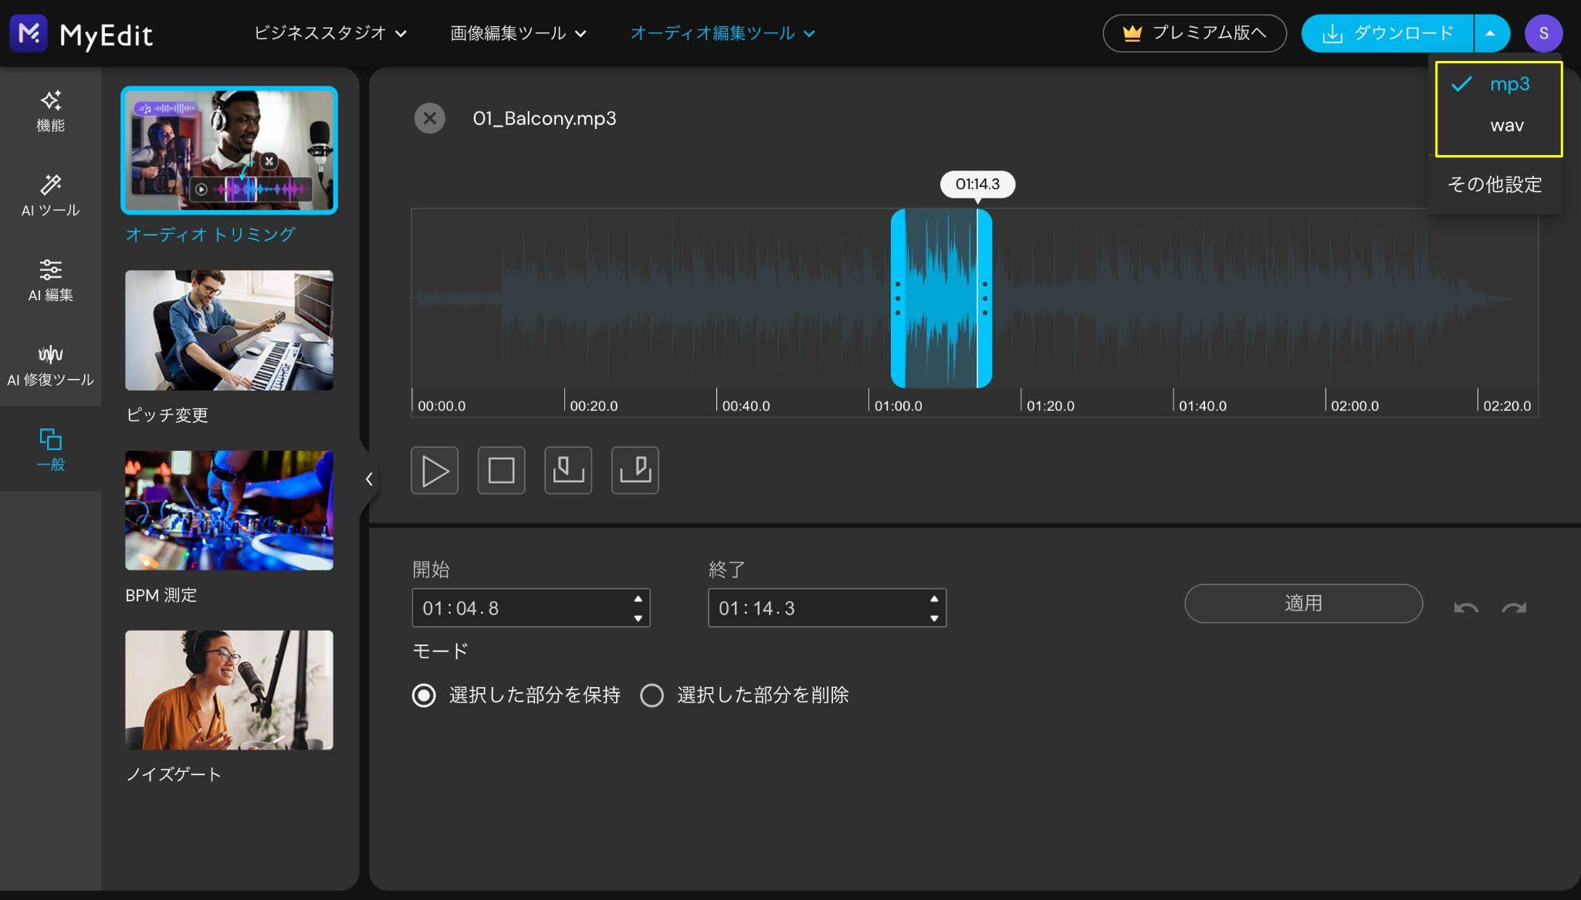Expand the オーディオ編集ツール menu
The height and width of the screenshot is (900, 1581).
[x=723, y=33]
